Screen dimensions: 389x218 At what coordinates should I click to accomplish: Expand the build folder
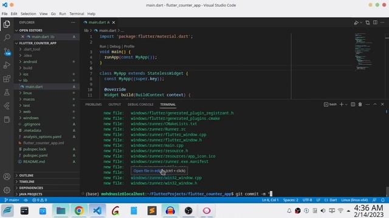click(x=27, y=68)
